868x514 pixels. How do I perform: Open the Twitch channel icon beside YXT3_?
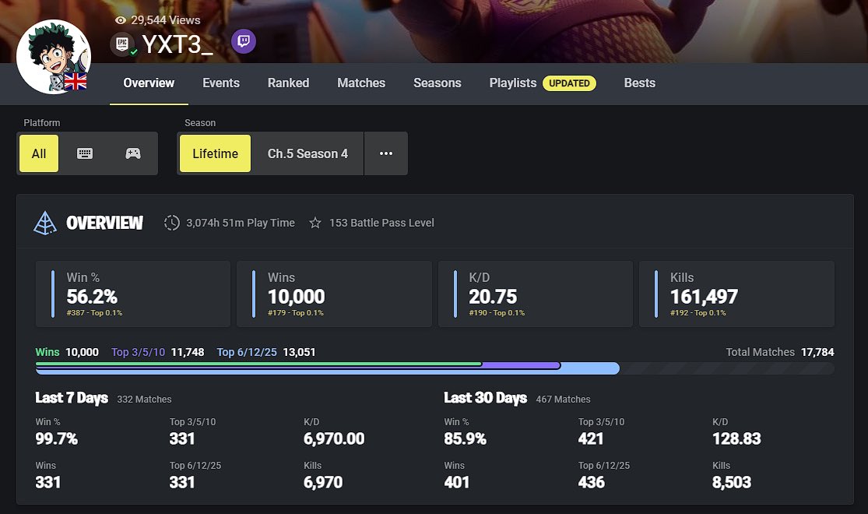click(x=244, y=41)
